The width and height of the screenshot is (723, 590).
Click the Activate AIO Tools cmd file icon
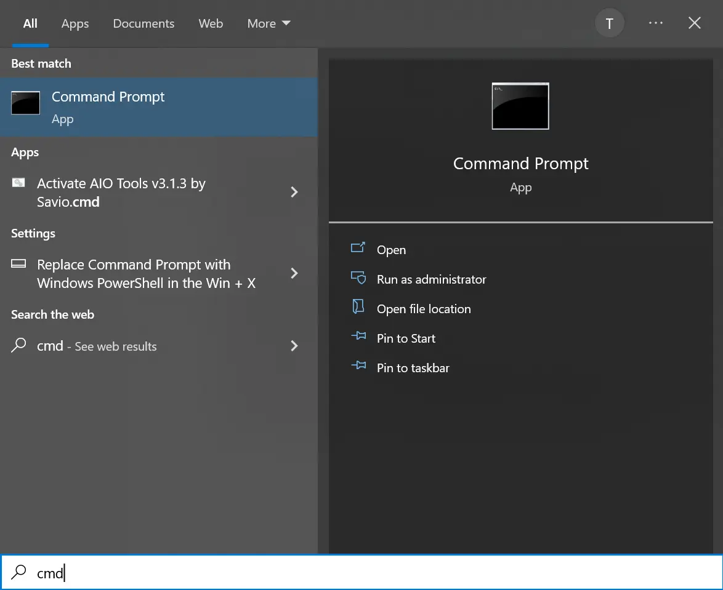(x=18, y=183)
